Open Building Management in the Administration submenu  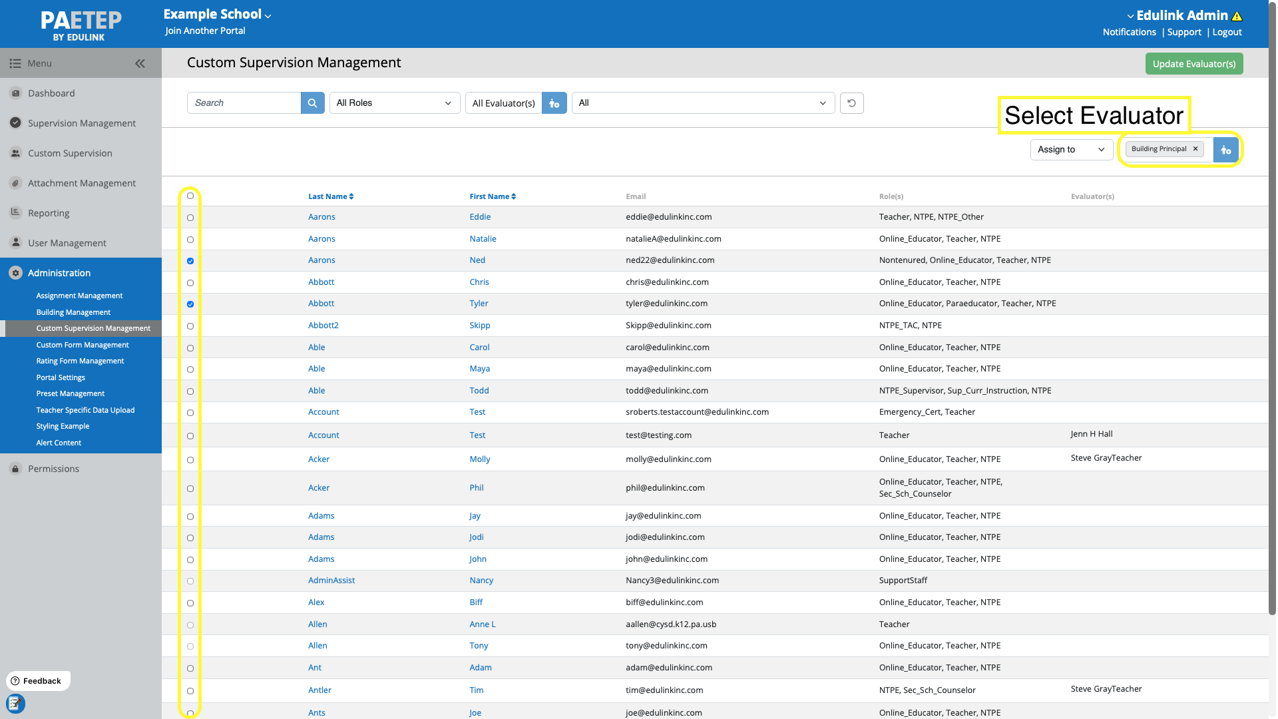(x=73, y=312)
